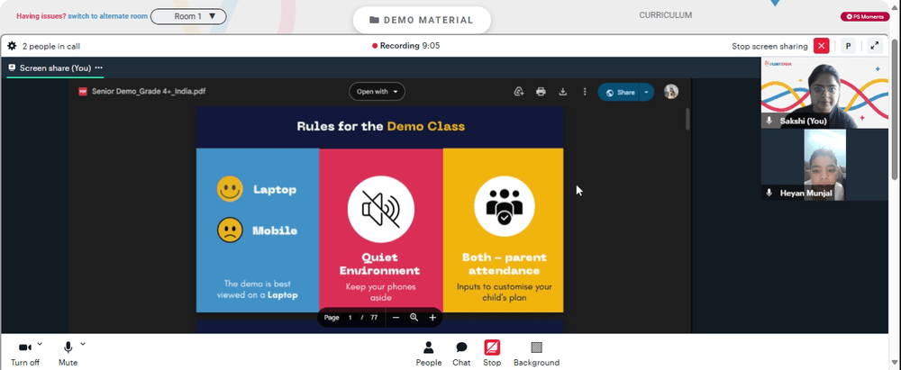The image size is (901, 370).
Task: Click the page number input field
Action: pos(350,317)
